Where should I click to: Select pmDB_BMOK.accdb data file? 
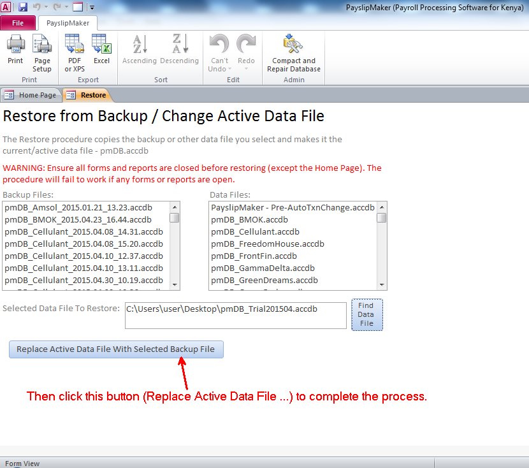coord(293,220)
